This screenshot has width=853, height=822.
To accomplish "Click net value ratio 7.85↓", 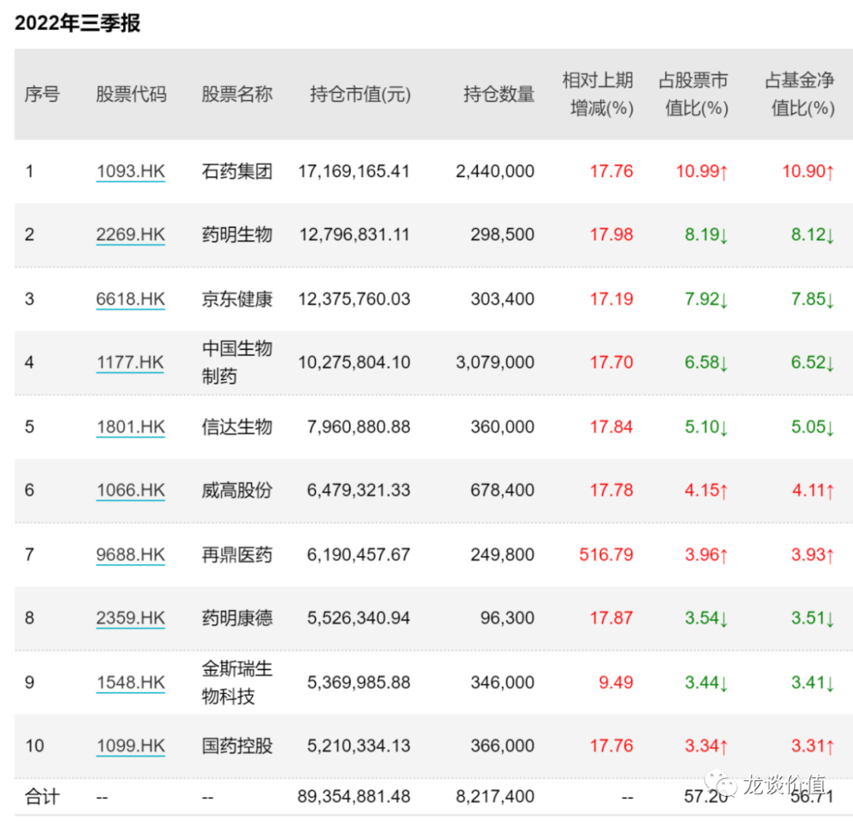I will coord(813,298).
